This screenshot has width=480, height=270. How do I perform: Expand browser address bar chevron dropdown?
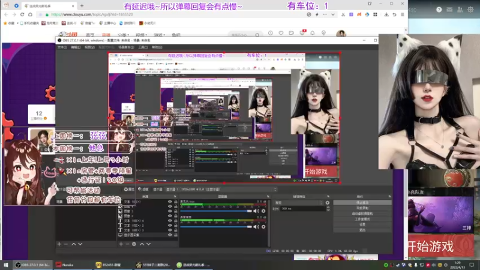pyautogui.click(x=333, y=14)
